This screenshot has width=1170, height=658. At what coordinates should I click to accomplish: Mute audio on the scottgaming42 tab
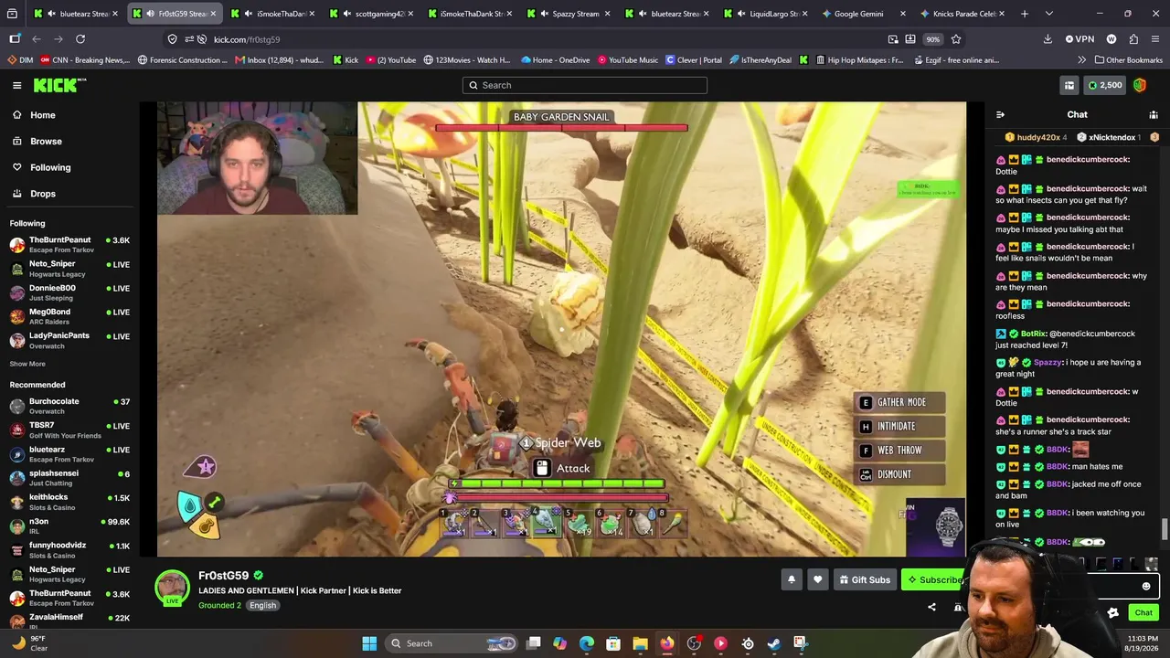tap(347, 14)
